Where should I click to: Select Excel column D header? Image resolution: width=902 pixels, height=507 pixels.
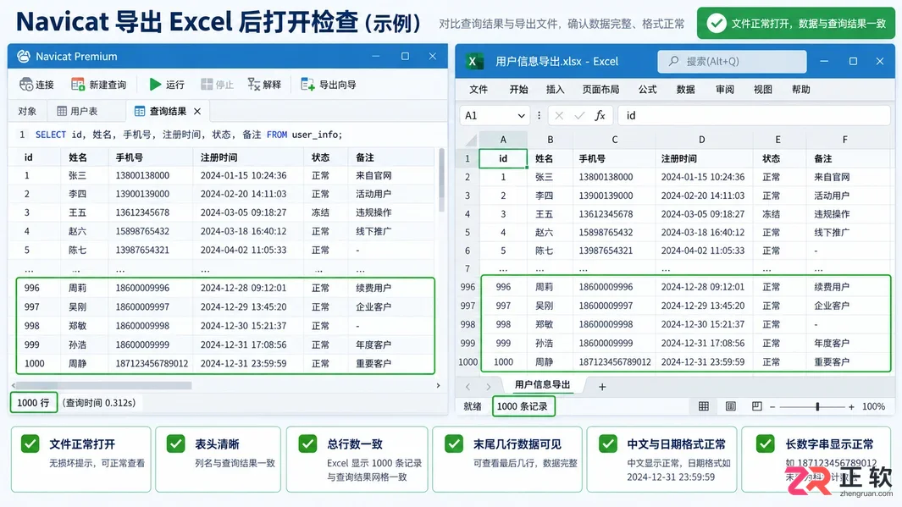click(x=702, y=140)
